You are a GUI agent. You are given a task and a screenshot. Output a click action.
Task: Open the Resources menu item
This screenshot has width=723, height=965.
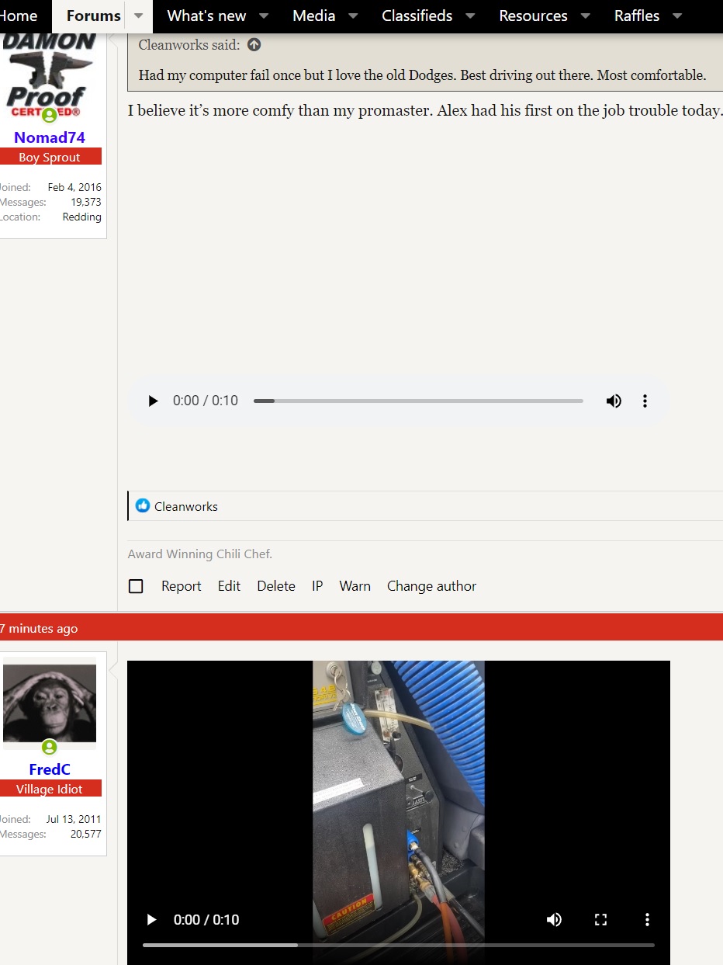[x=533, y=16]
